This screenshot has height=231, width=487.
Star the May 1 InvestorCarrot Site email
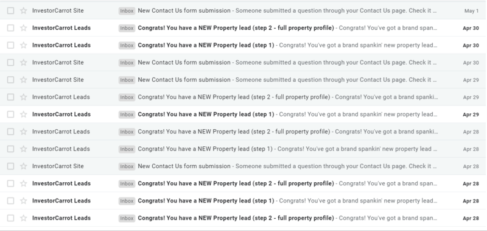click(x=23, y=11)
